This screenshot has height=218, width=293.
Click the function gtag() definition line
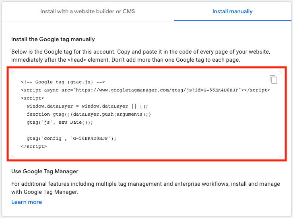click(89, 114)
